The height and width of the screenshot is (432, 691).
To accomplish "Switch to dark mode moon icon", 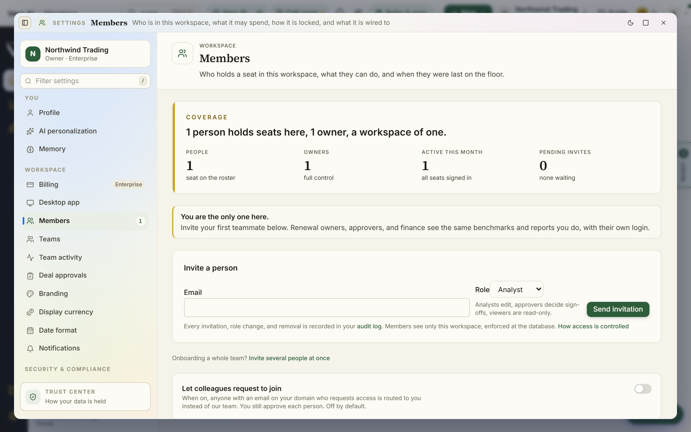I will point(631,23).
